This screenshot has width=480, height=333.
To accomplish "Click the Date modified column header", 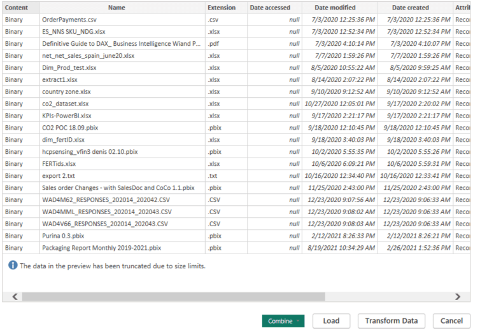I will click(x=339, y=8).
